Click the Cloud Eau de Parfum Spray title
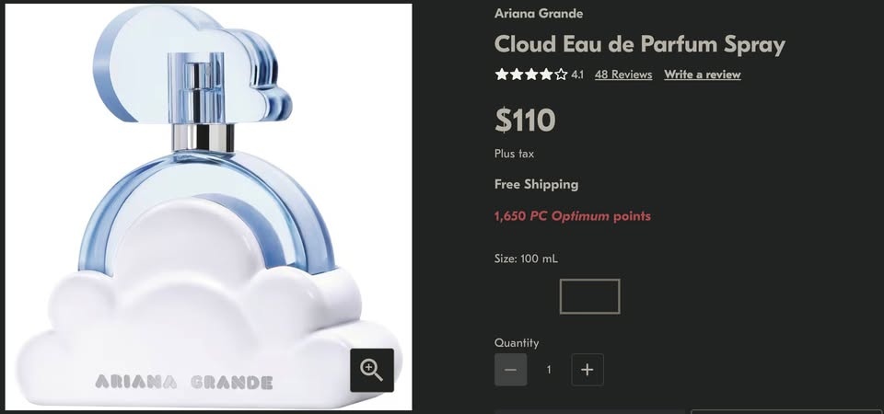 640,44
